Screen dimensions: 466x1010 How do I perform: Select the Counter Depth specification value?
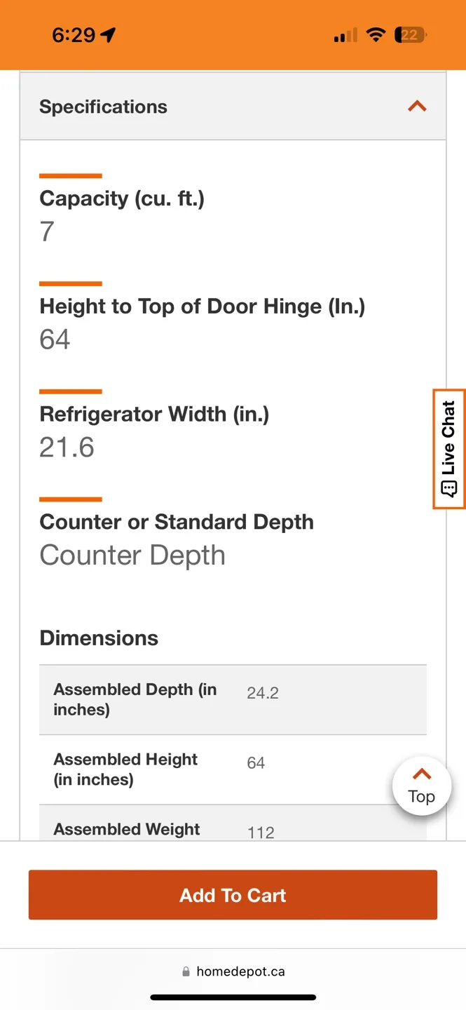(132, 555)
